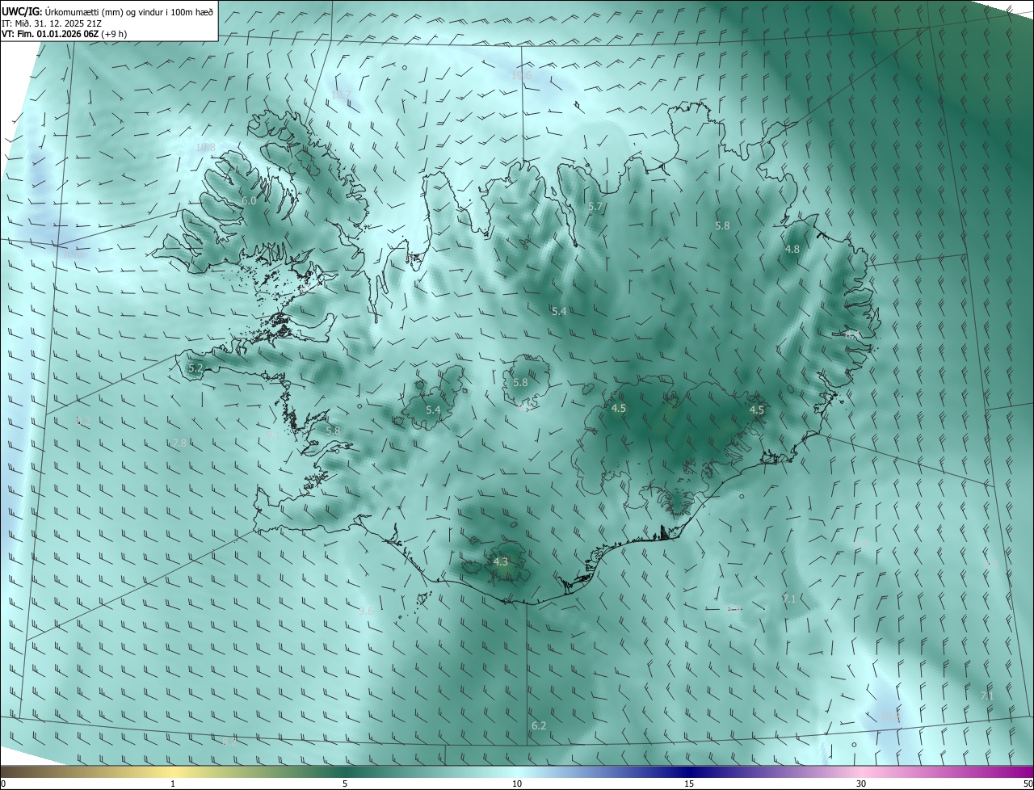Select the colour bar tick label '15'
The image size is (1034, 790).
[x=689, y=784]
